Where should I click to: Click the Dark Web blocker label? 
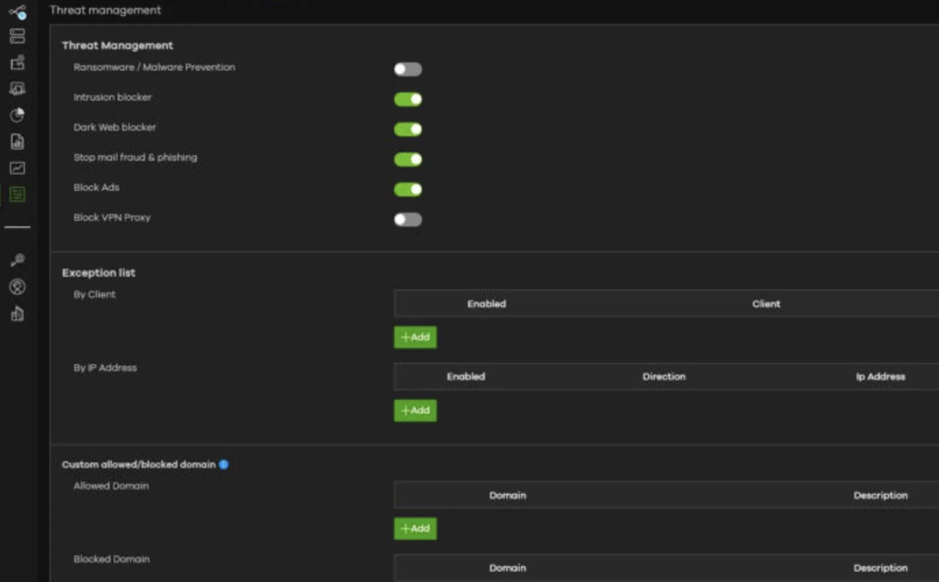click(x=115, y=127)
